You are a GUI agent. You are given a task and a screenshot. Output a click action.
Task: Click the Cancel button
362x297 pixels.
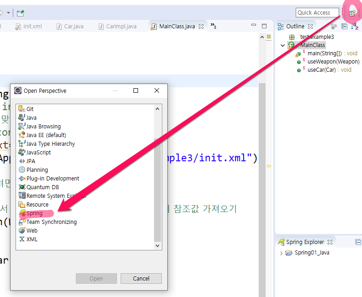[x=141, y=279]
